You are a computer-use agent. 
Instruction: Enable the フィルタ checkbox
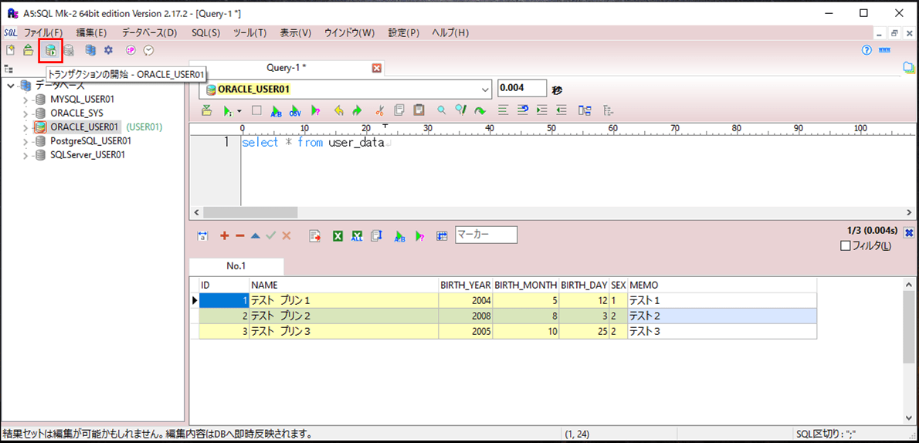[x=845, y=246]
